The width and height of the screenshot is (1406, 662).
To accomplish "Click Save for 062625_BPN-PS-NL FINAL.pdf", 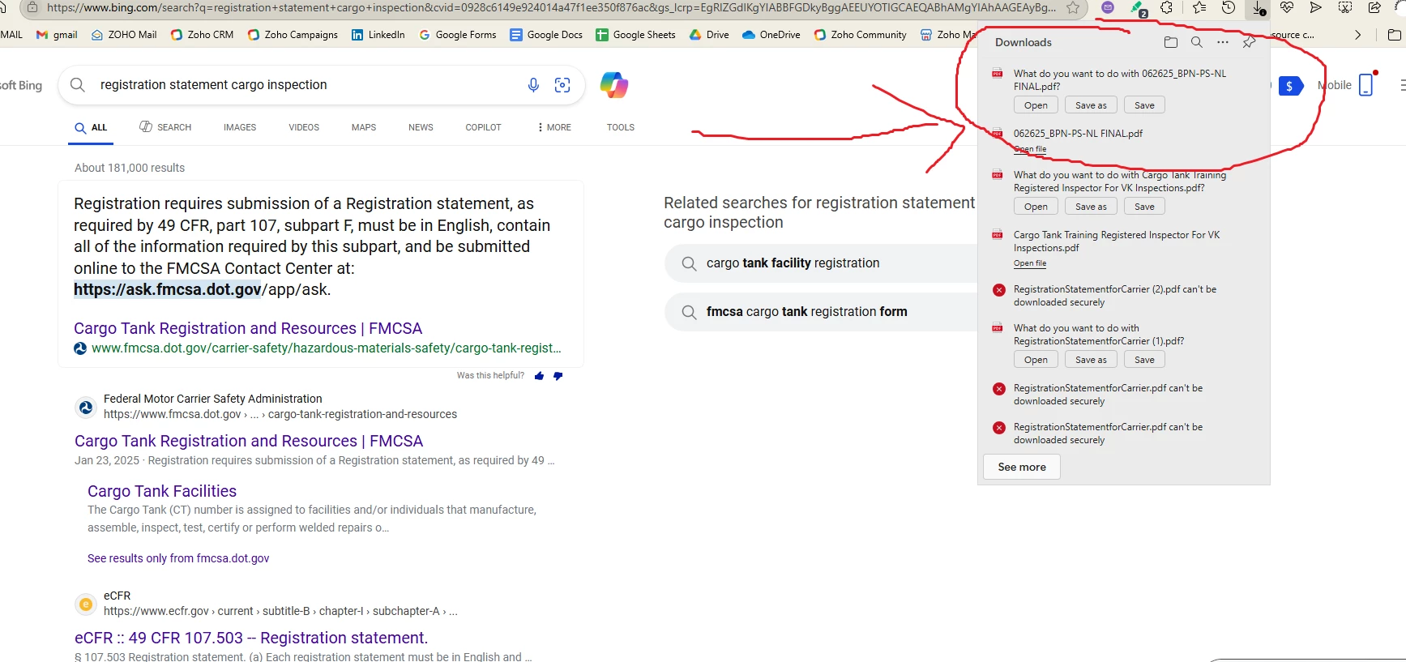I will tap(1144, 105).
